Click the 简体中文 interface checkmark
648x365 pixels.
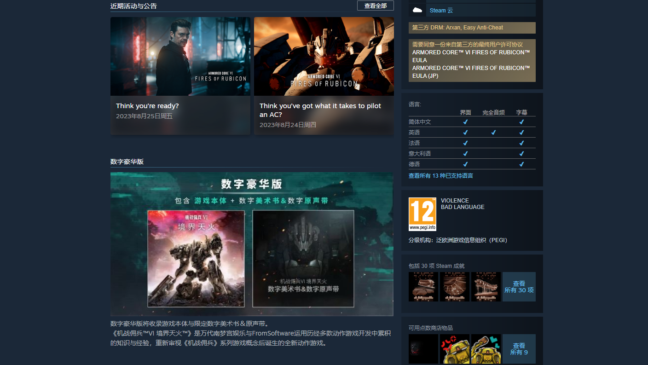click(x=465, y=122)
